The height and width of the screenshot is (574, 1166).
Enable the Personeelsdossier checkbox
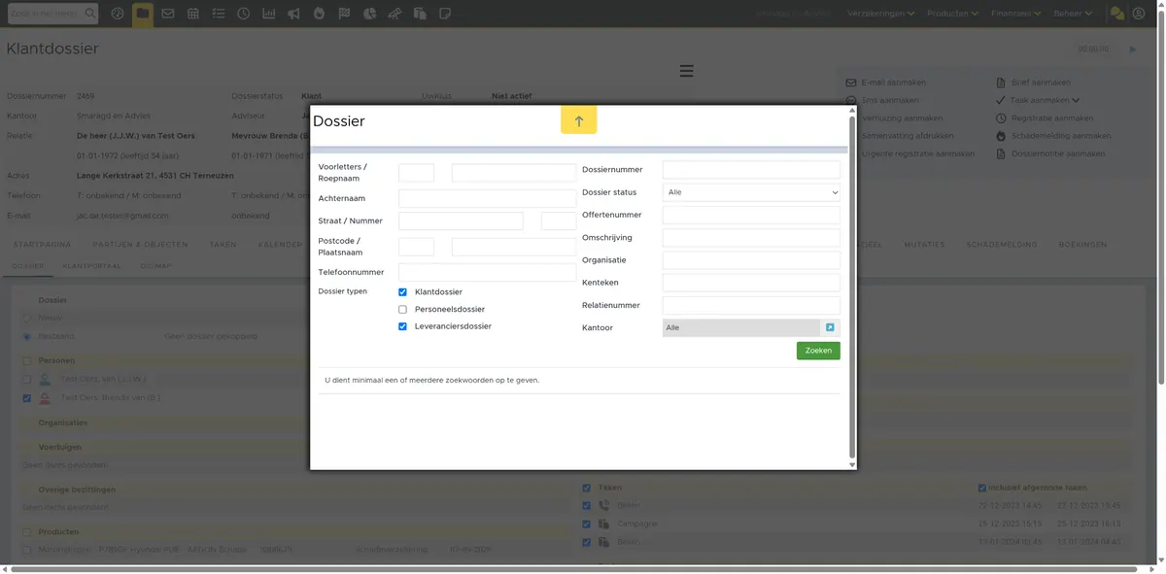click(x=402, y=310)
